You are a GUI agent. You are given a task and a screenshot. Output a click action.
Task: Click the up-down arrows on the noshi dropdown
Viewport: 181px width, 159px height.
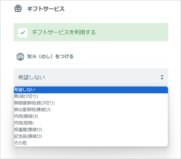click(x=162, y=77)
